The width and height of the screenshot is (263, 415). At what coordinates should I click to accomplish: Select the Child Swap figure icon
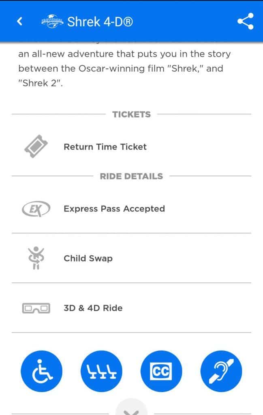[36, 258]
